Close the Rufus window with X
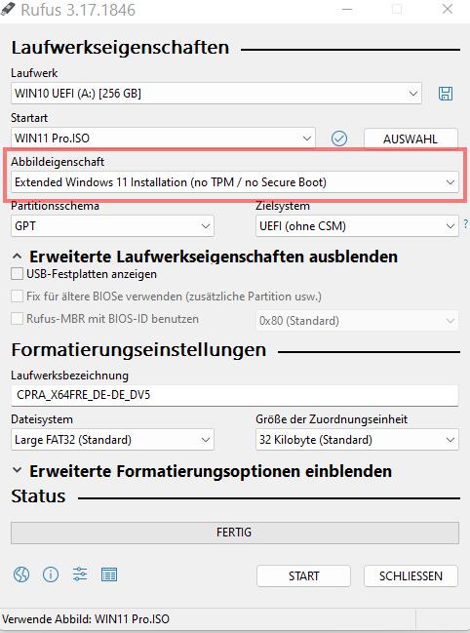Image resolution: width=470 pixels, height=633 pixels. pyautogui.click(x=447, y=9)
